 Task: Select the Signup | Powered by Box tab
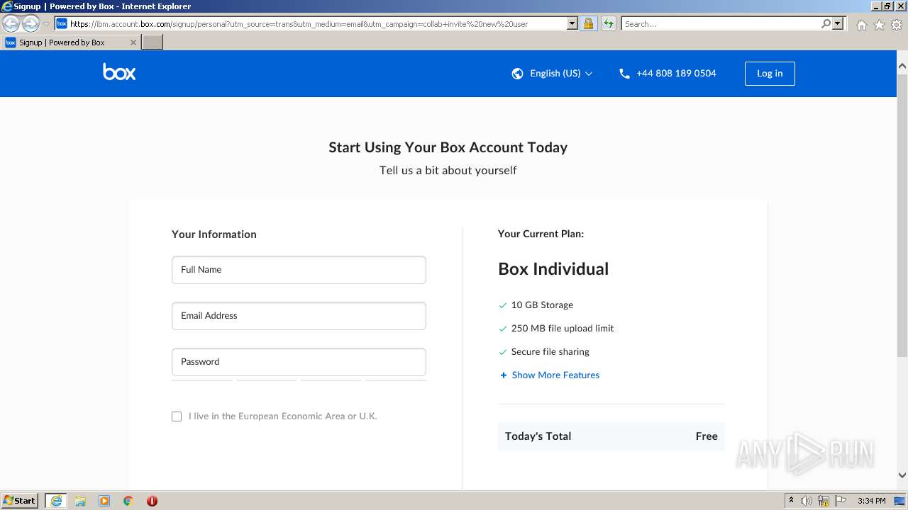pyautogui.click(x=70, y=42)
